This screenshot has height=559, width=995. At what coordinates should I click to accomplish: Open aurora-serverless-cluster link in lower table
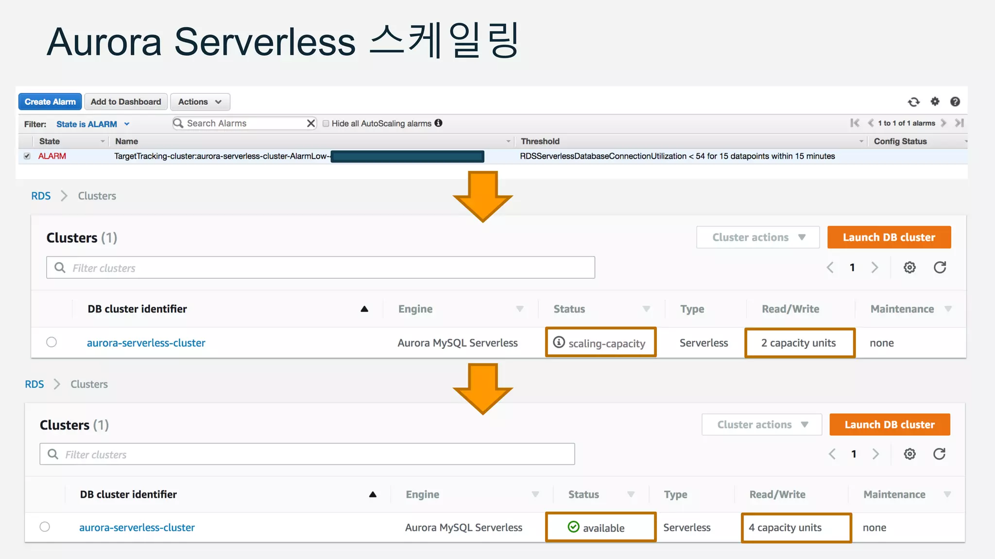click(x=137, y=527)
